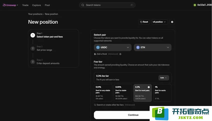
Task: Open the USDC token selector
Action: 113,47
